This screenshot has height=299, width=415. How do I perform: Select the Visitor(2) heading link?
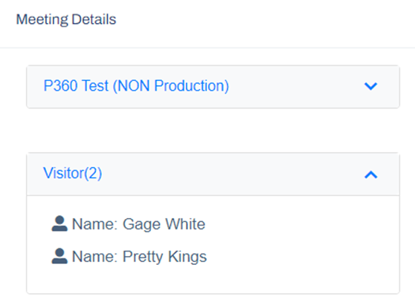pos(73,174)
